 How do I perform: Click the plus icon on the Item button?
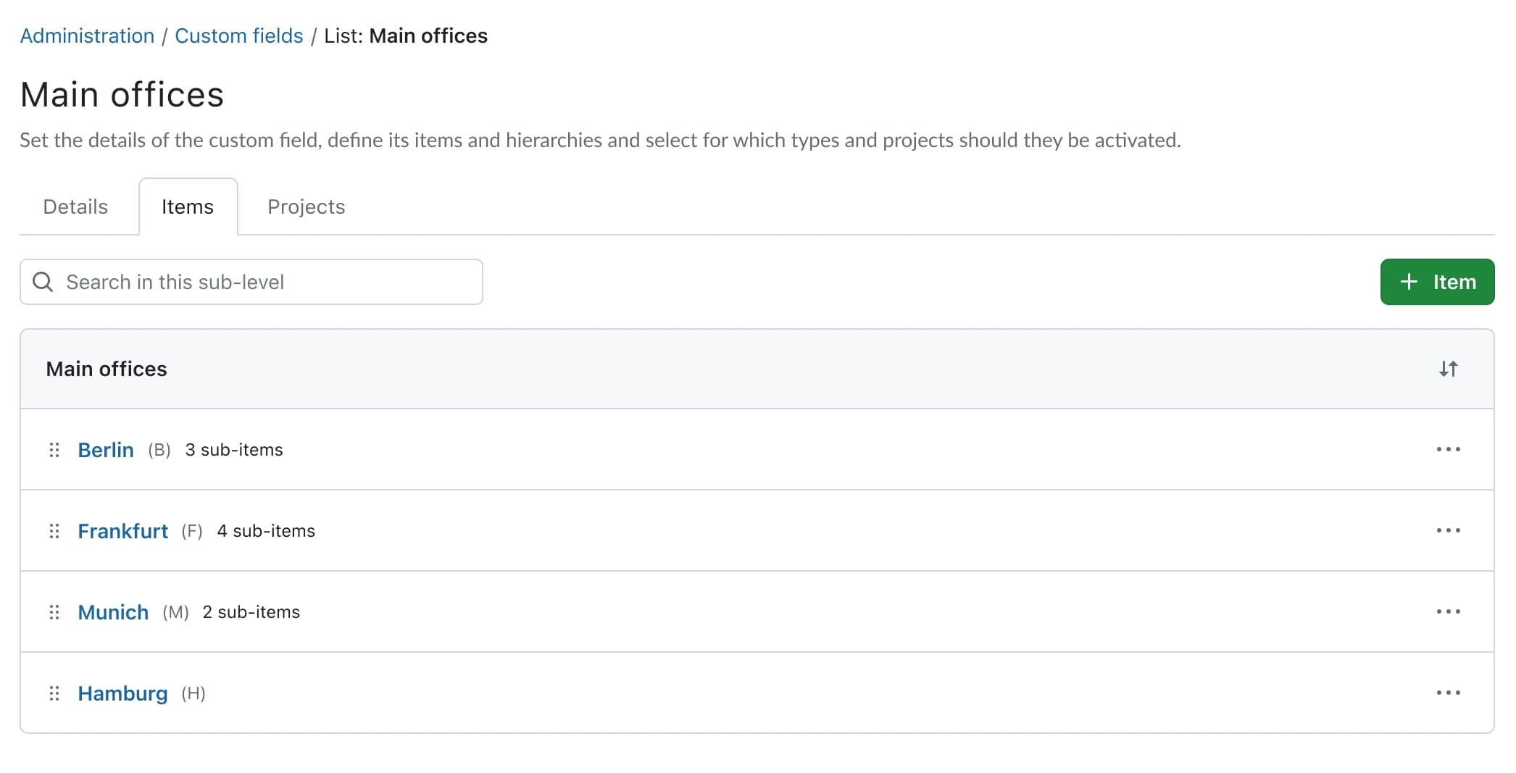(x=1409, y=282)
